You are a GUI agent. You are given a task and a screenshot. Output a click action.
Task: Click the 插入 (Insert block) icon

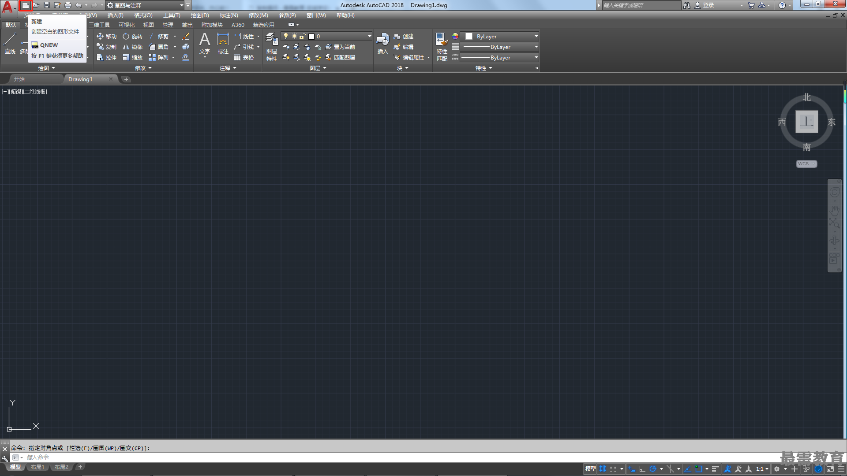click(x=382, y=43)
